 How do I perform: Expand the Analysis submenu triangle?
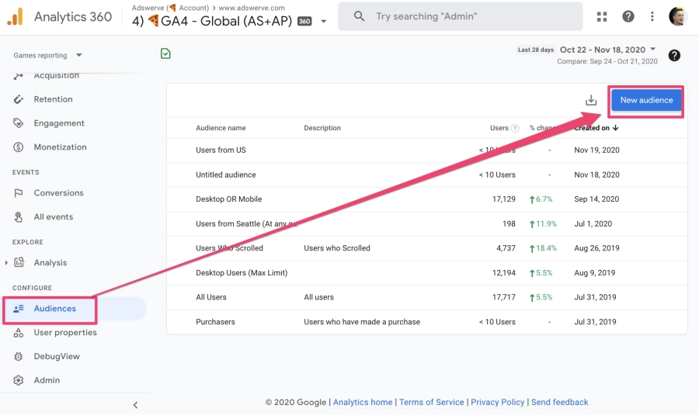click(6, 263)
